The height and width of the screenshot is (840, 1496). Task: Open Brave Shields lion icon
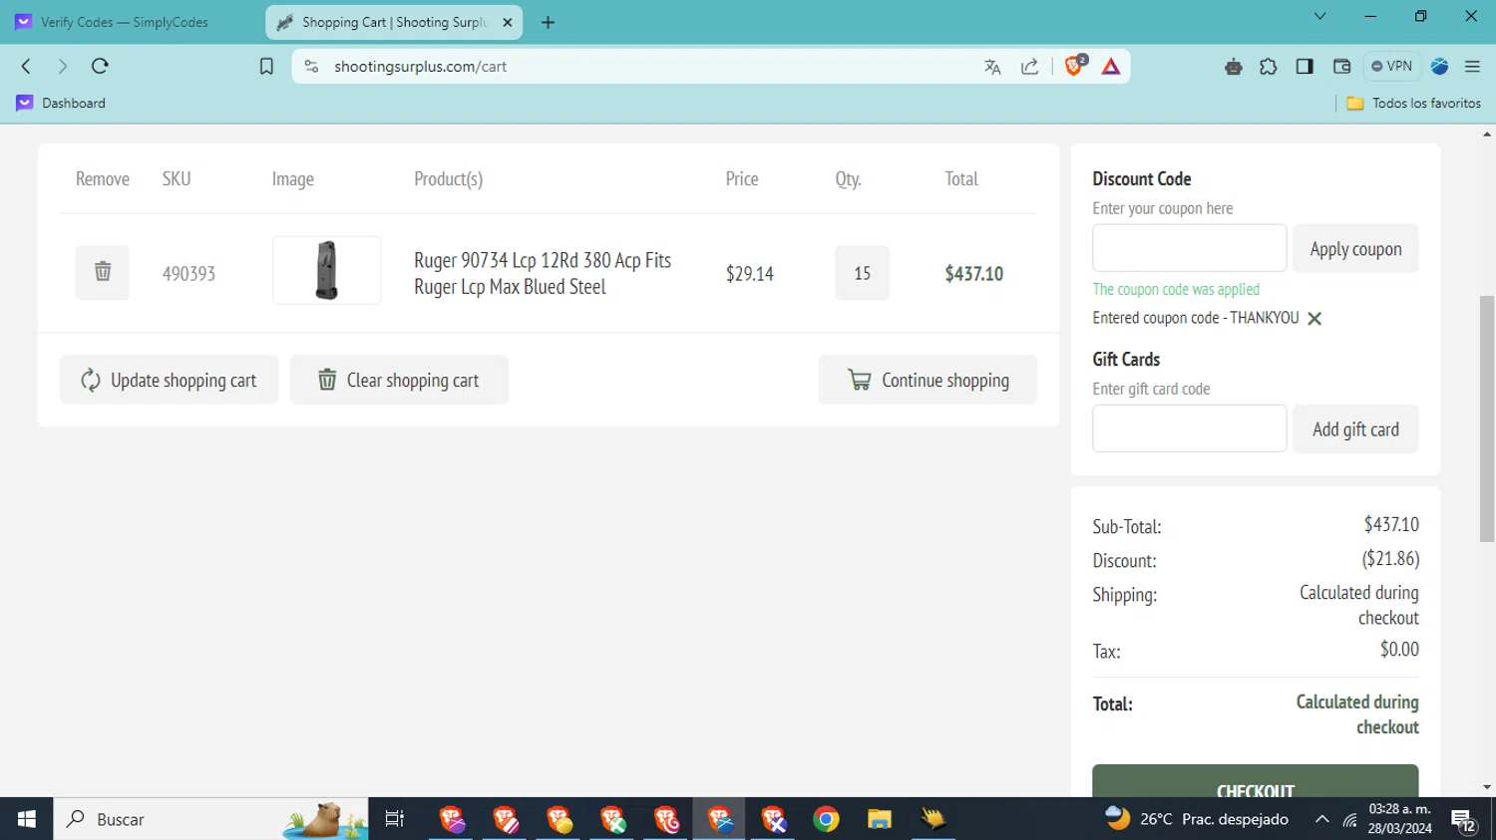(x=1074, y=67)
